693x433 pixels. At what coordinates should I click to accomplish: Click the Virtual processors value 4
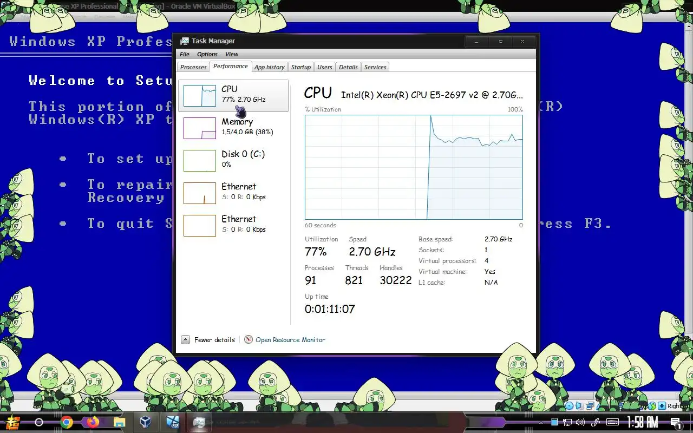(487, 261)
